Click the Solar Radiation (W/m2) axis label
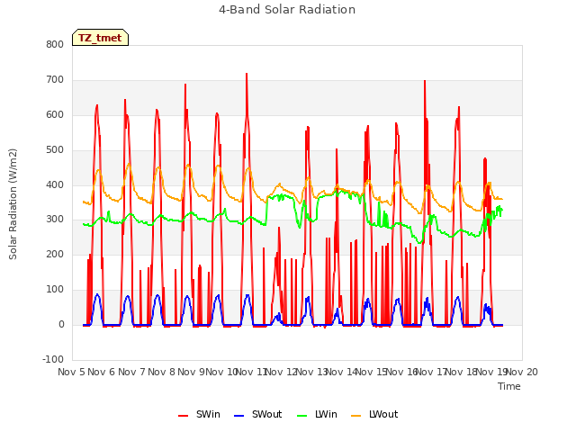 13,204
